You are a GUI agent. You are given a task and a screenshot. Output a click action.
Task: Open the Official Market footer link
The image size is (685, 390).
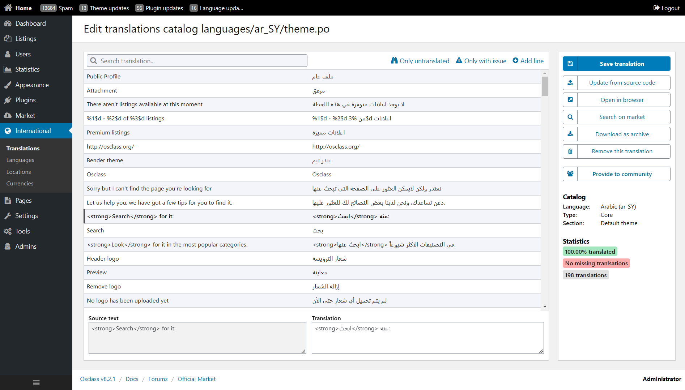[196, 379]
